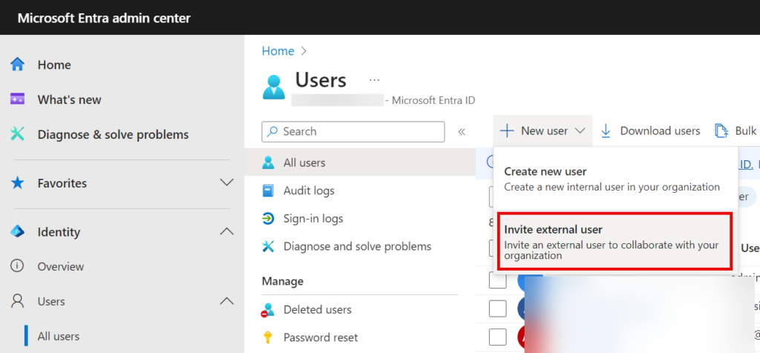This screenshot has height=353, width=760.
Task: Collapse the menu pane with double chevron
Action: [462, 131]
